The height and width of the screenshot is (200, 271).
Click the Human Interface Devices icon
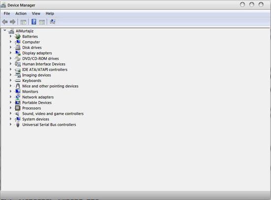(x=18, y=64)
